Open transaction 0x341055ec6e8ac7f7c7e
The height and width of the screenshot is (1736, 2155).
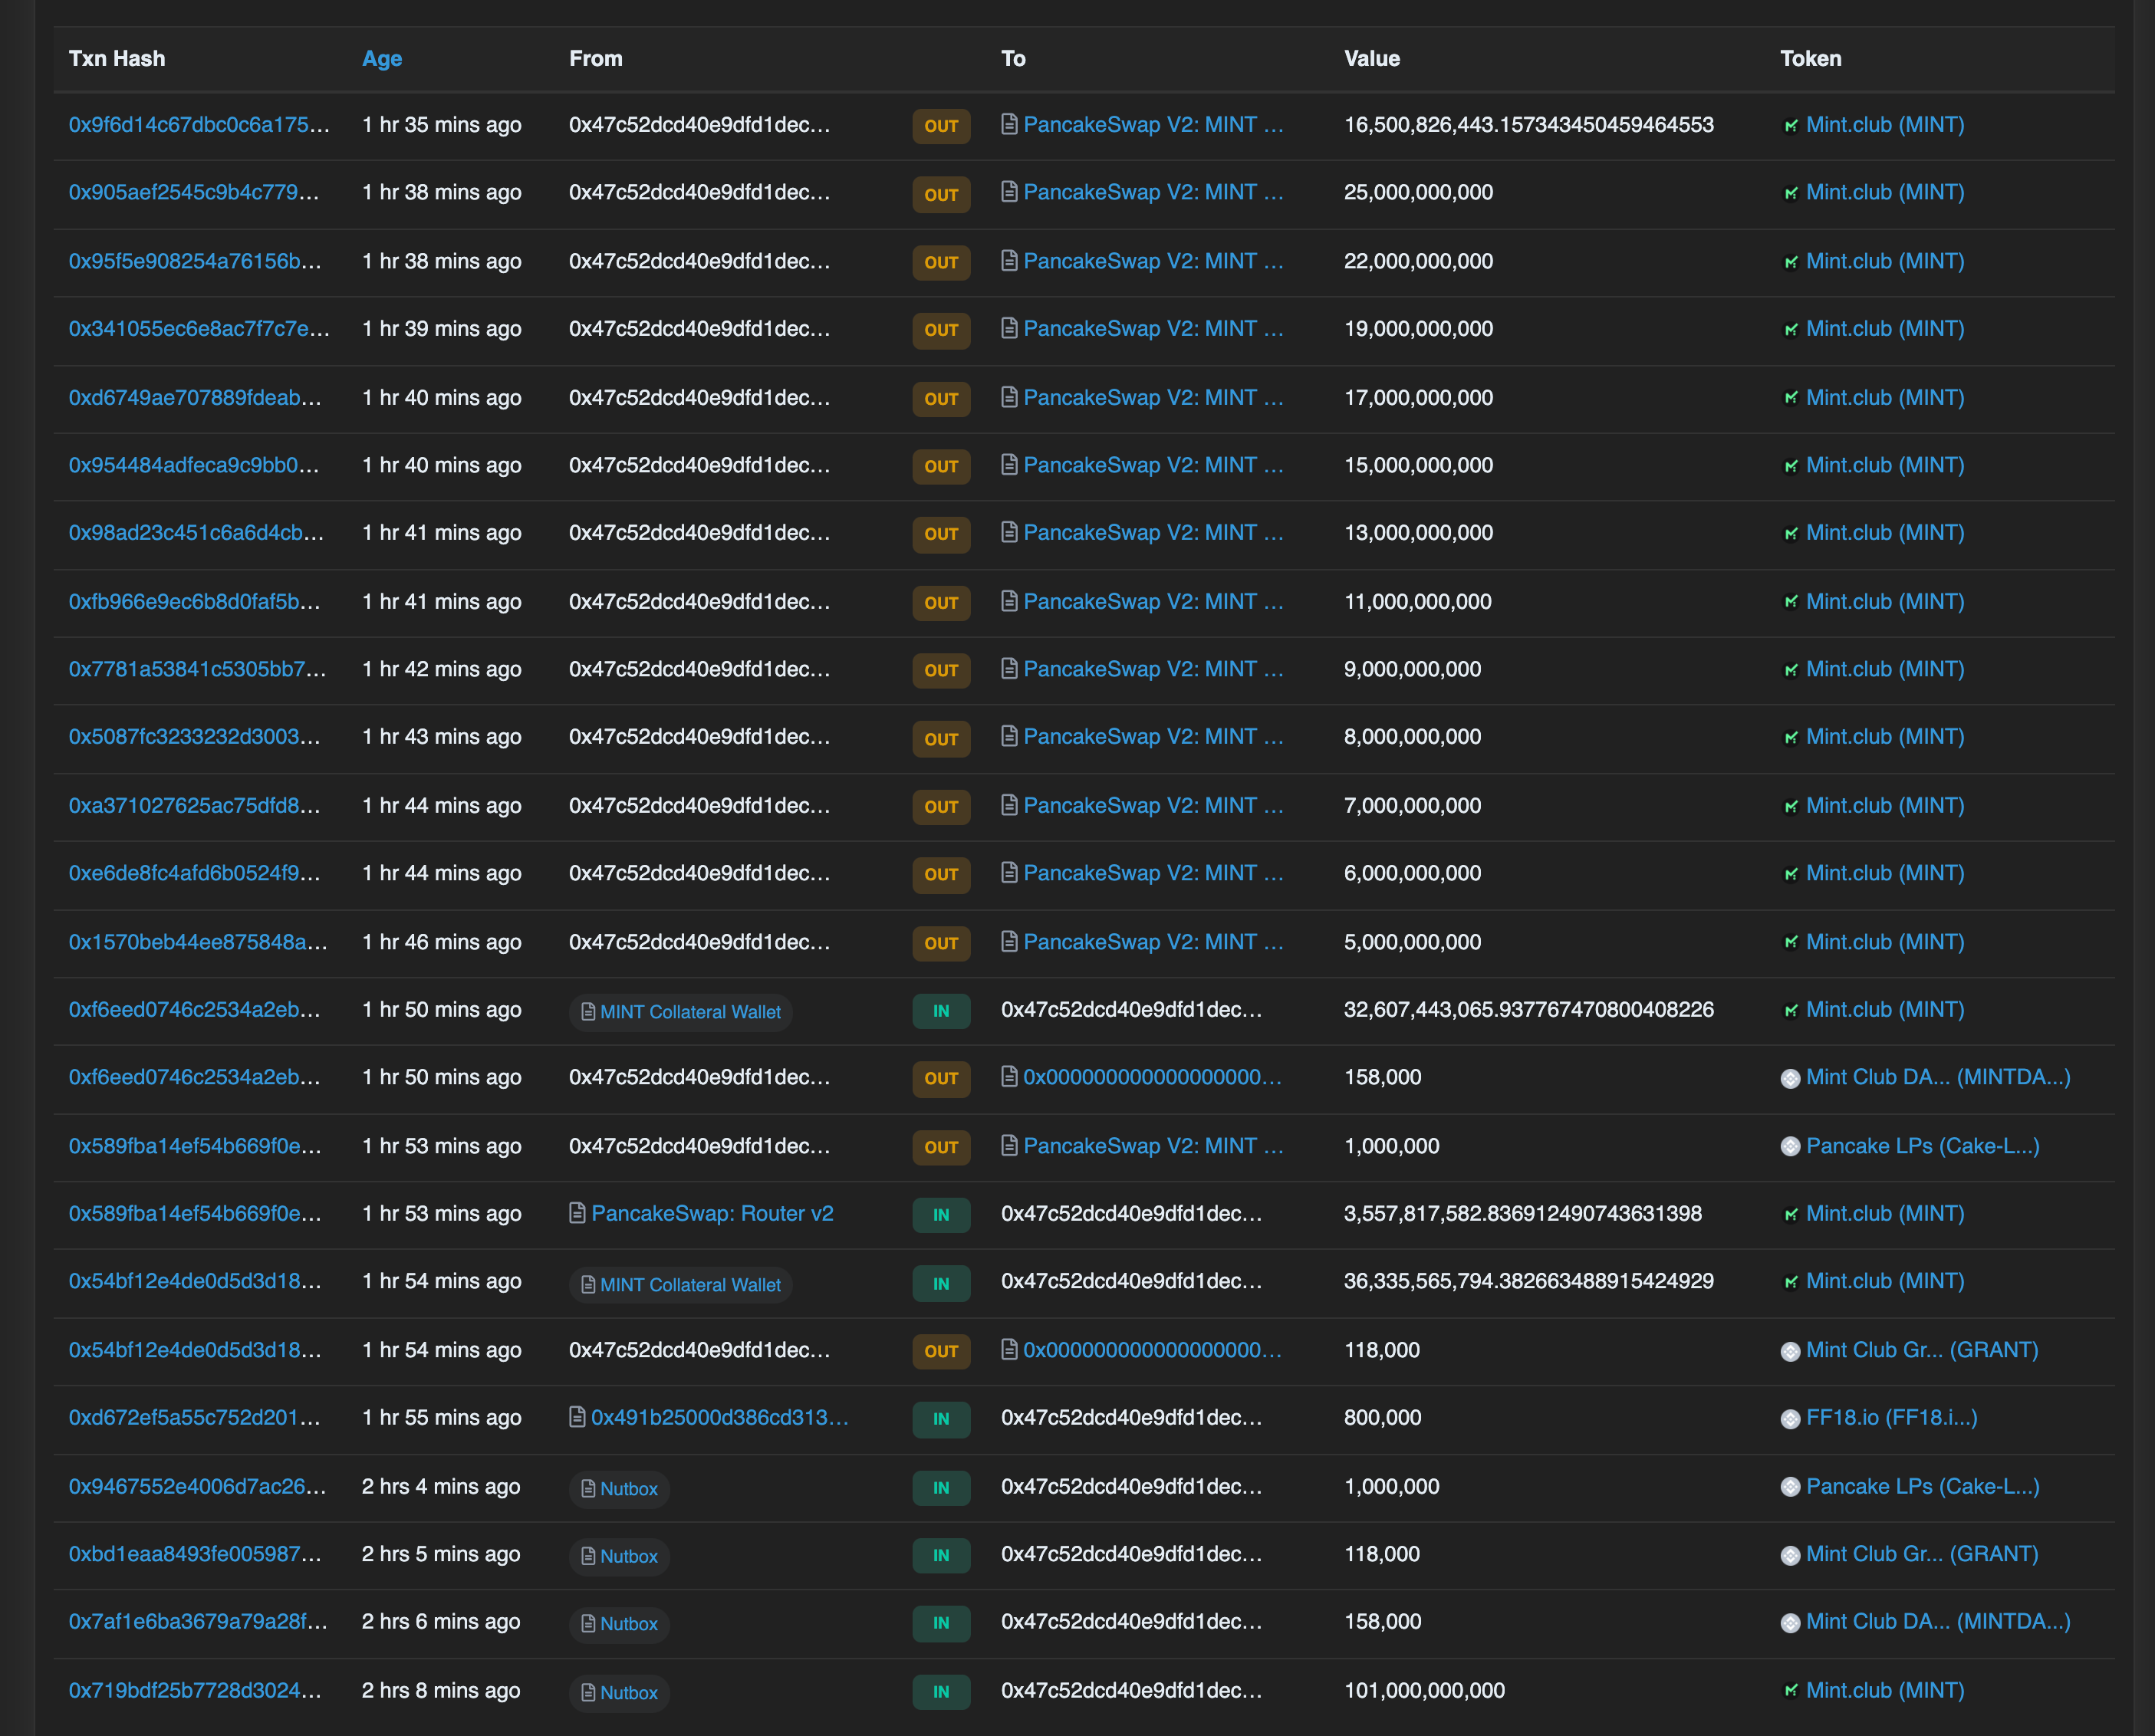(199, 328)
